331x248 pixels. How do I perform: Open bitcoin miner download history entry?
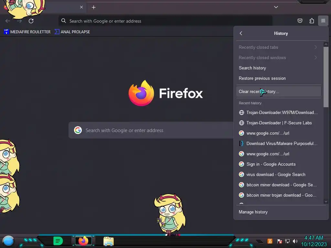point(278,185)
